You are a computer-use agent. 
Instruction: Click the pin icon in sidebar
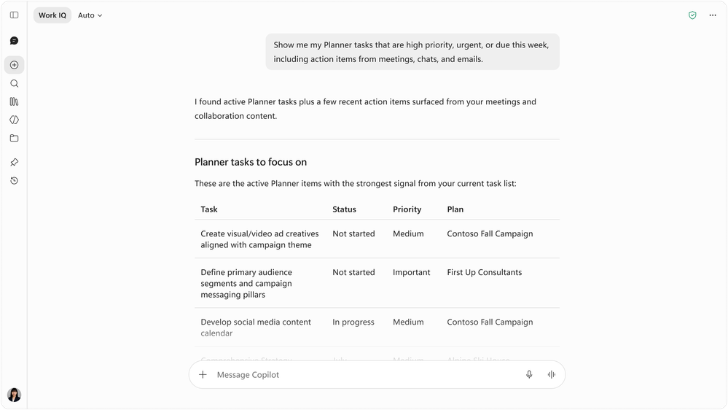(15, 162)
